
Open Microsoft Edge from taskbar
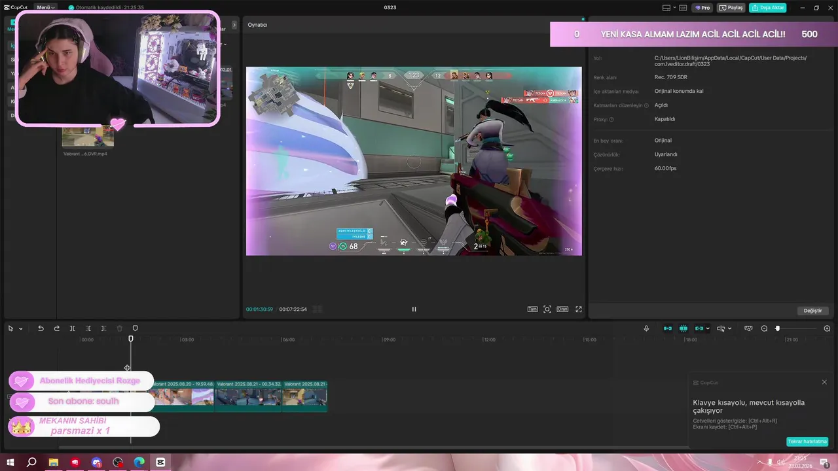pyautogui.click(x=139, y=462)
